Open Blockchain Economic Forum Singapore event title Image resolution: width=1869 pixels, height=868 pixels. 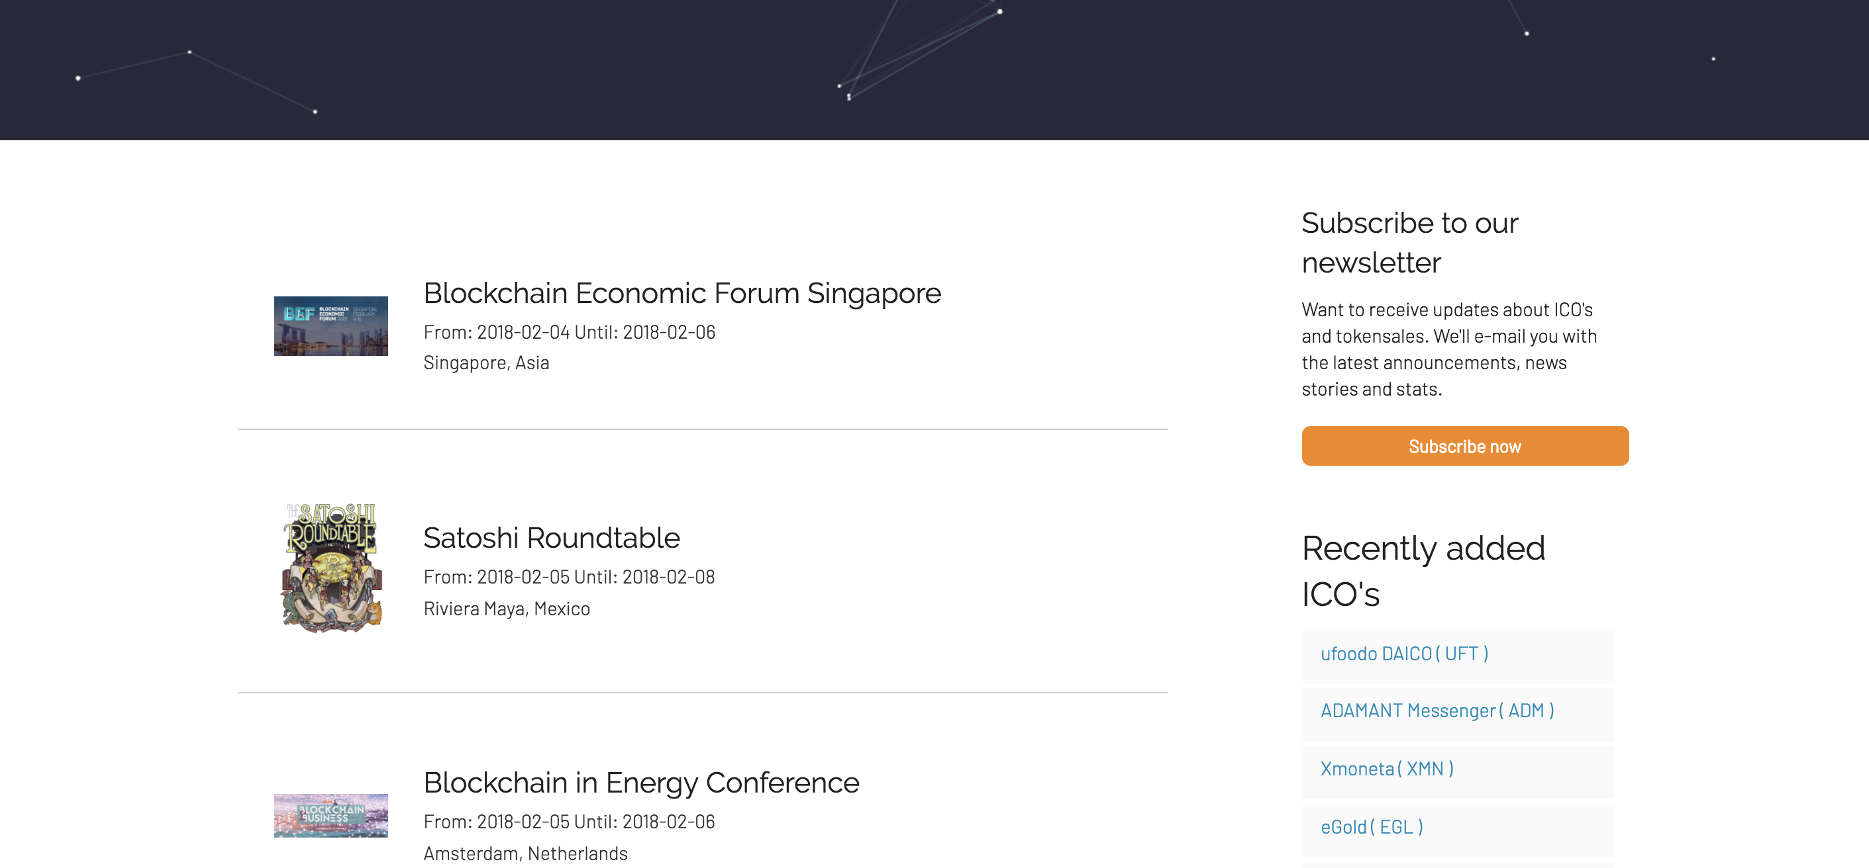click(x=682, y=292)
